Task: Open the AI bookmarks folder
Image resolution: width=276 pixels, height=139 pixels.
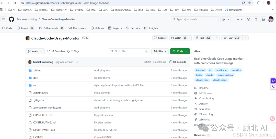Action: point(12,10)
